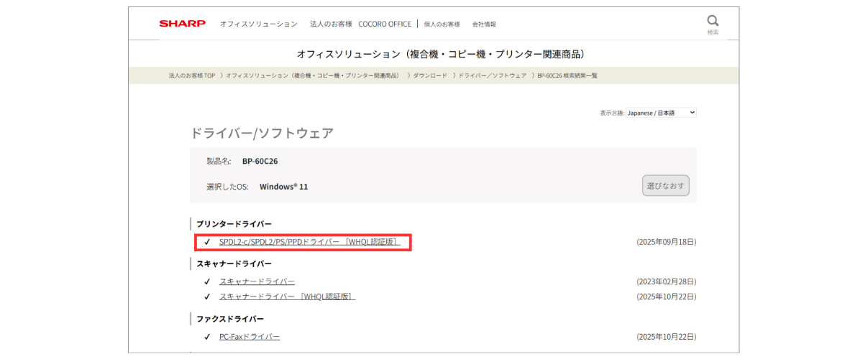Screen dimensions: 863x359
Task: Go to the ドライバー／ソフトウェア breadcrumb
Action: 493,75
